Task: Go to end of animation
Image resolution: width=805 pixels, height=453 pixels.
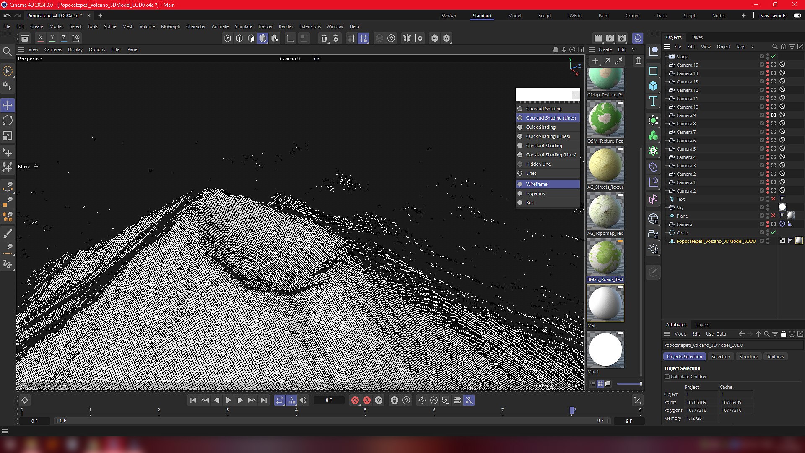Action: click(264, 400)
